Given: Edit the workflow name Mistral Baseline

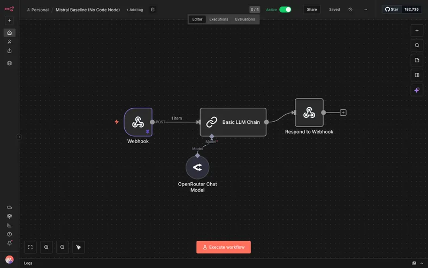Looking at the screenshot, I should coord(88,10).
